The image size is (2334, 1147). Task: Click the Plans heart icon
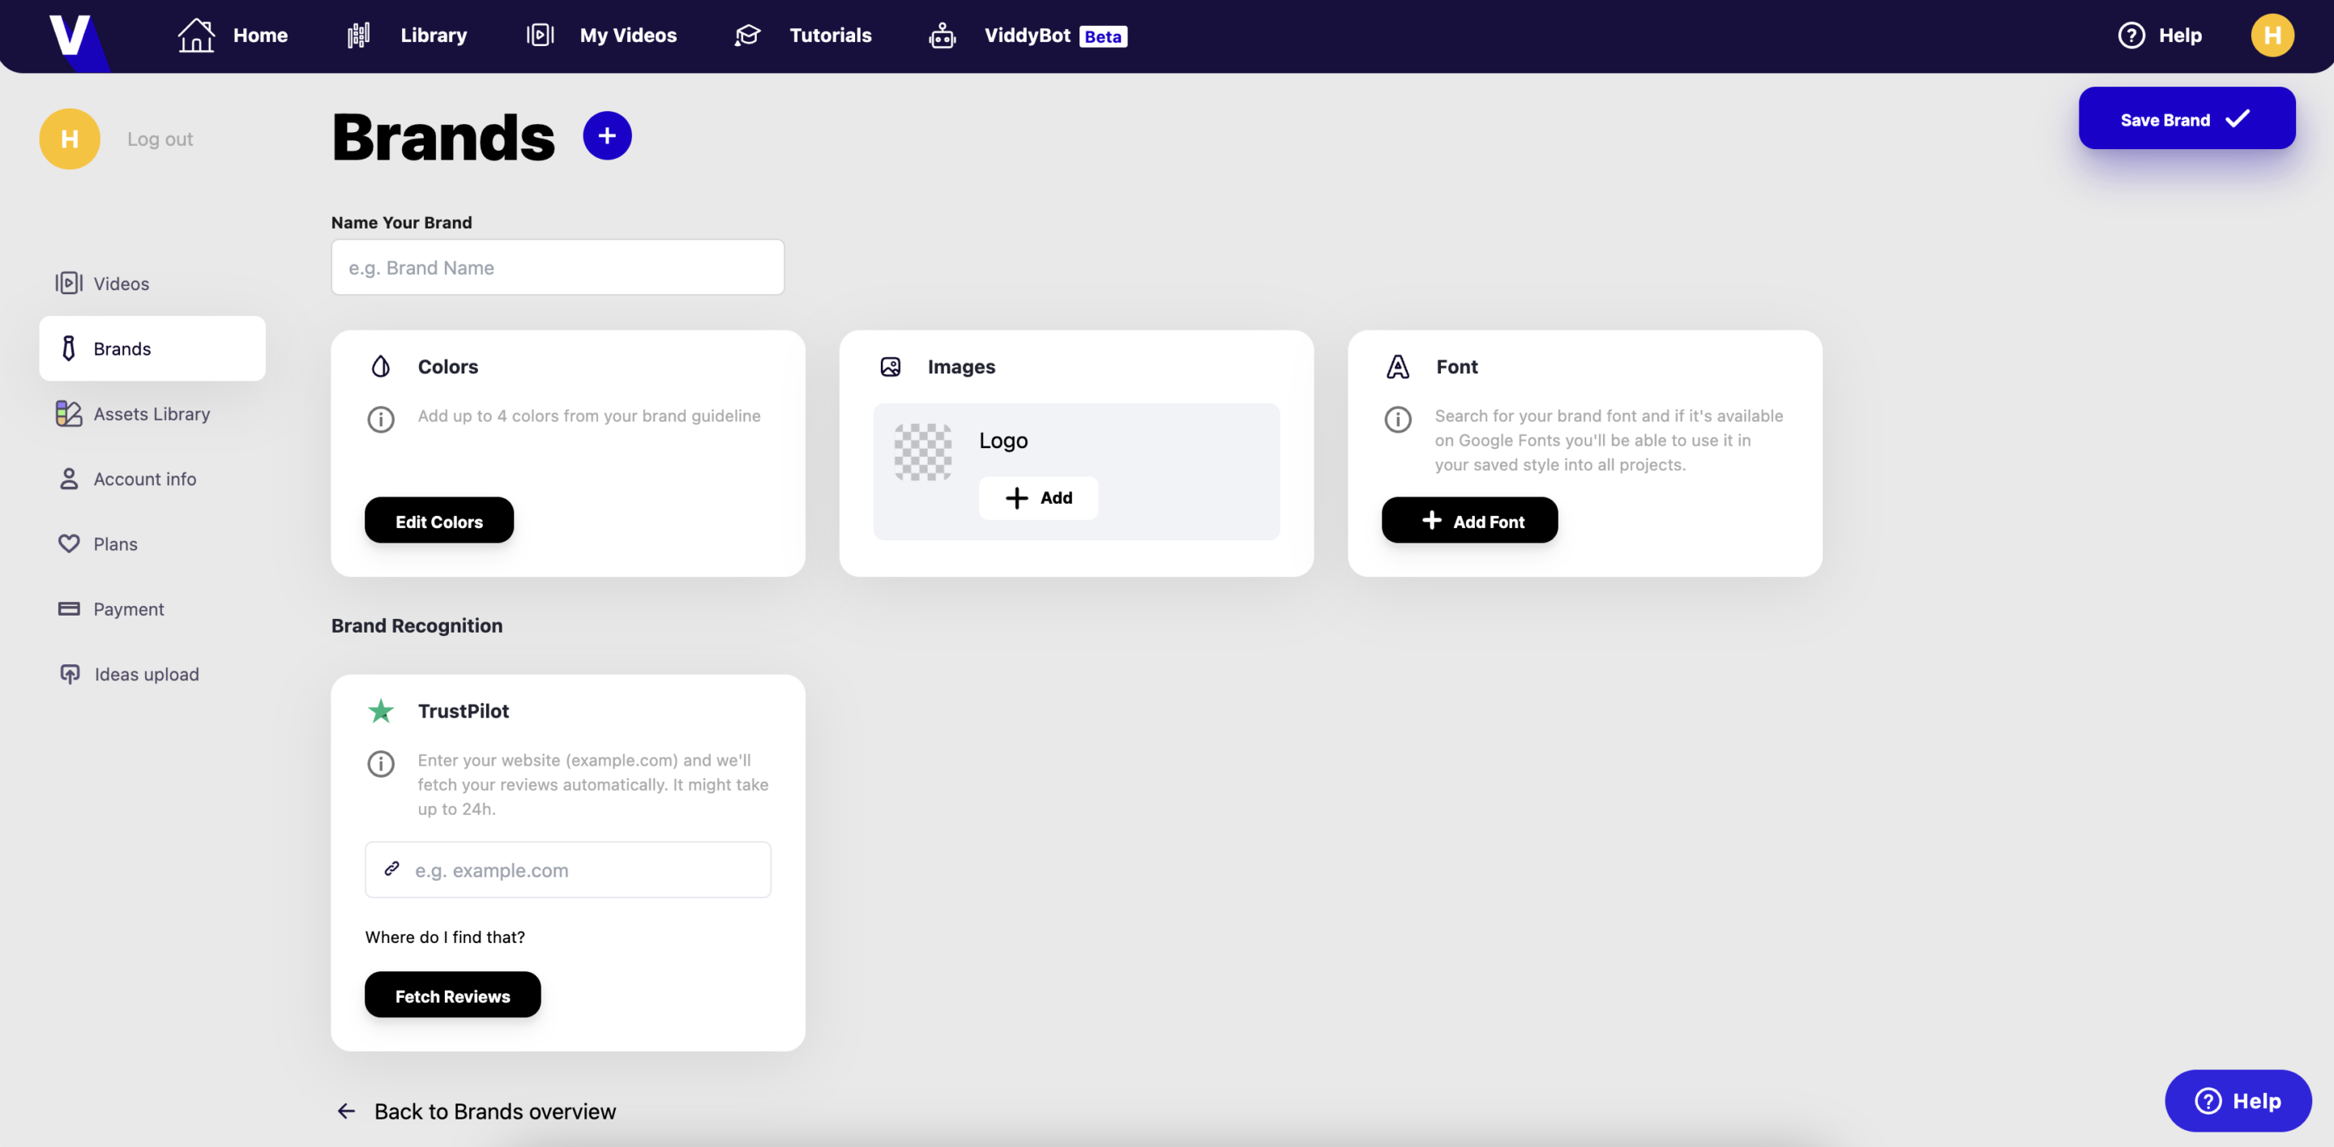pos(69,544)
